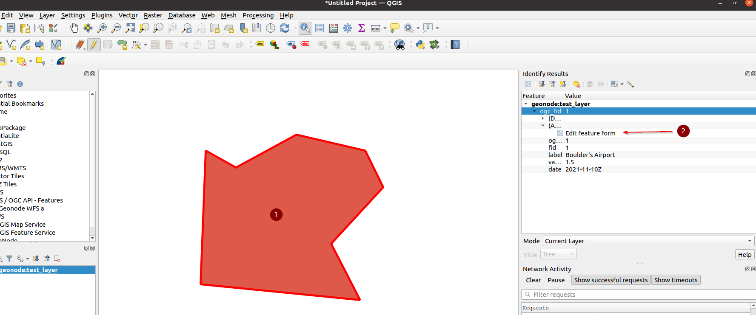Open the Text Annotation dropdown arrow

coord(437,28)
